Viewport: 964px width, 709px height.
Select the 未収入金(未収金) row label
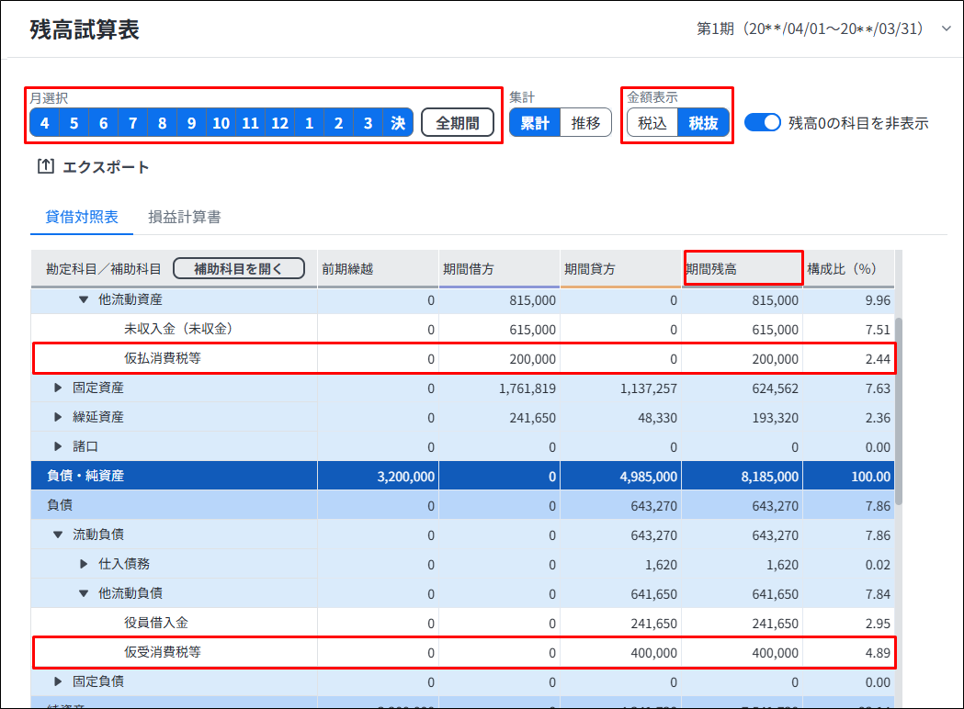coord(178,329)
